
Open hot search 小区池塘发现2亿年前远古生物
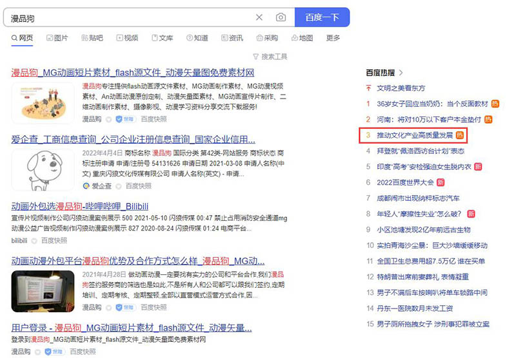(x=424, y=230)
